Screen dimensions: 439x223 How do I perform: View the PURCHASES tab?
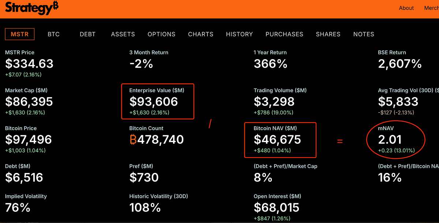coord(284,34)
